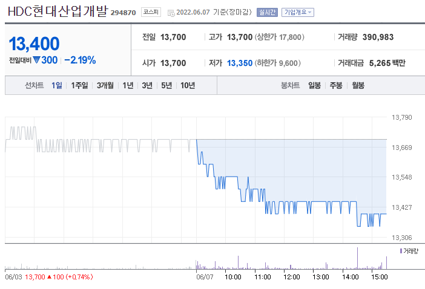Image resolution: width=425 pixels, height=289 pixels.
Task: Click the 13,669 y-axis label
Action: 401,148
